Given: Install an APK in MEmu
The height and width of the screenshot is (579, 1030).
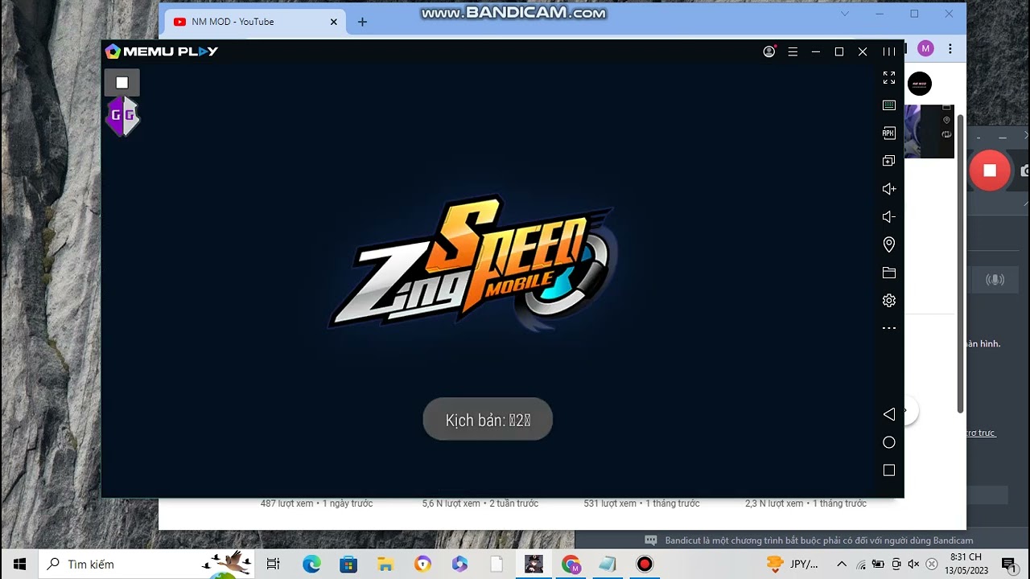Looking at the screenshot, I should [x=889, y=133].
